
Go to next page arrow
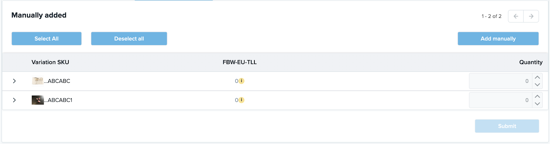531,16
